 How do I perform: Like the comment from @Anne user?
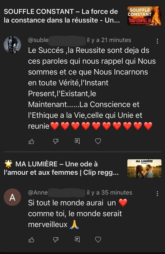(x=31, y=239)
